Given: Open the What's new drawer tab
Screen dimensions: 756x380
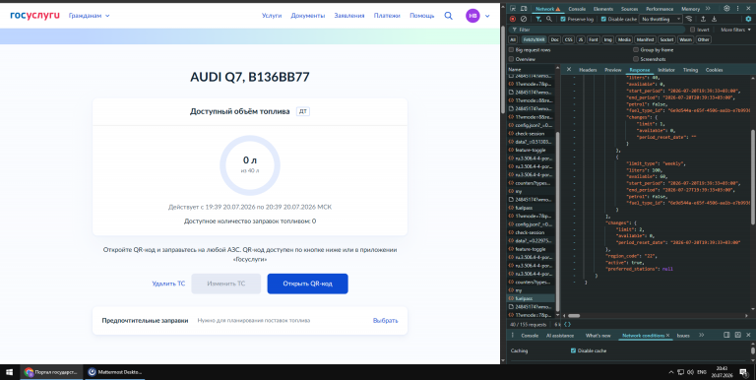Looking at the screenshot, I should pyautogui.click(x=598, y=335).
